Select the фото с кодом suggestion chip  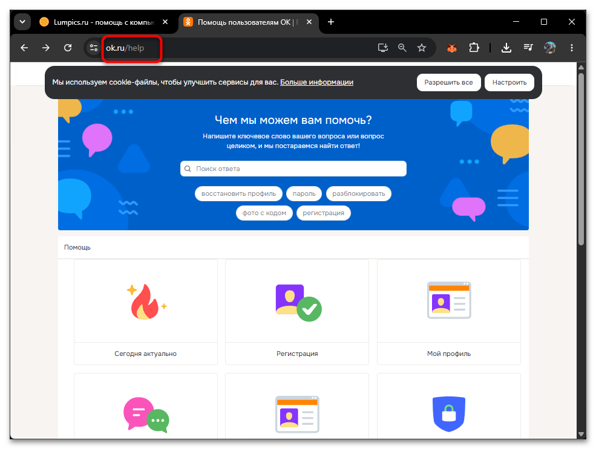click(x=264, y=213)
